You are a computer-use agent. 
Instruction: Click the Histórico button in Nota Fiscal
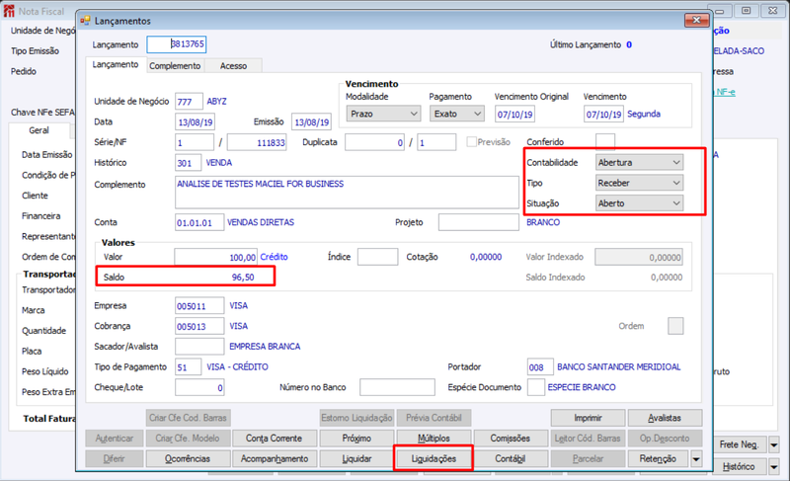pyautogui.click(x=739, y=467)
